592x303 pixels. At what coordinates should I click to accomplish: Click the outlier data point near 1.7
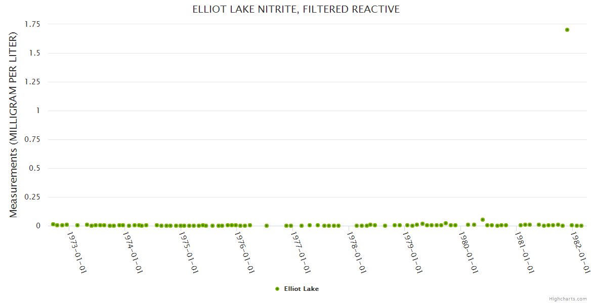pyautogui.click(x=567, y=30)
